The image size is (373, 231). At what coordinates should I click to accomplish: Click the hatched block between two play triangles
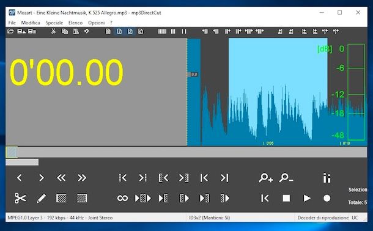142,198
